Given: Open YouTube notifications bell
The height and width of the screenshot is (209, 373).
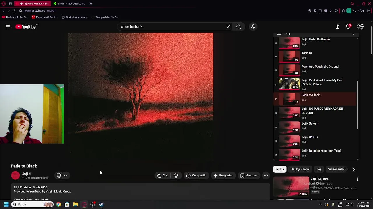Looking at the screenshot, I should (348, 27).
